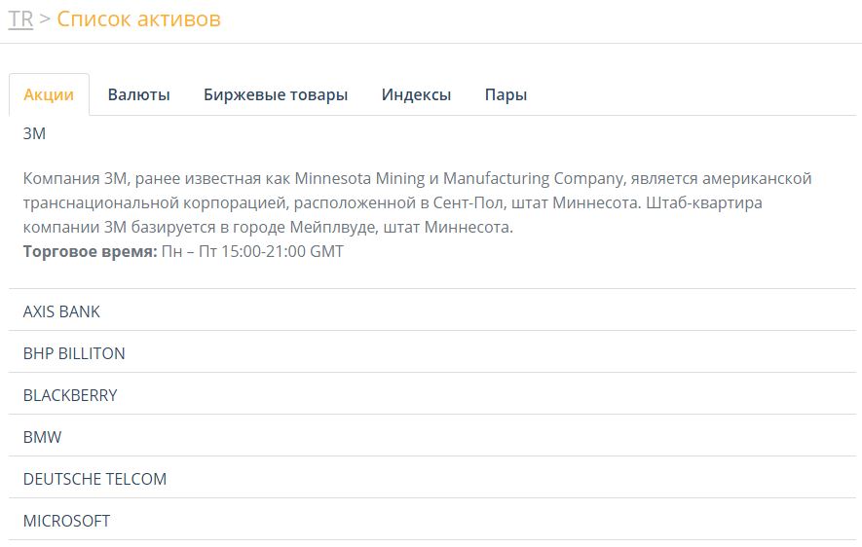
Task: Select the Акции tab
Action: click(49, 94)
